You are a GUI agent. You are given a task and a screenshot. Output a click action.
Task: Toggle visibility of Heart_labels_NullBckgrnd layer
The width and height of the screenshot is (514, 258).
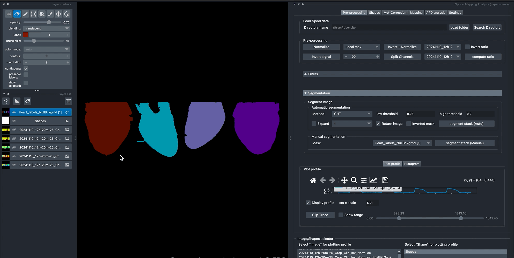click(x=14, y=112)
